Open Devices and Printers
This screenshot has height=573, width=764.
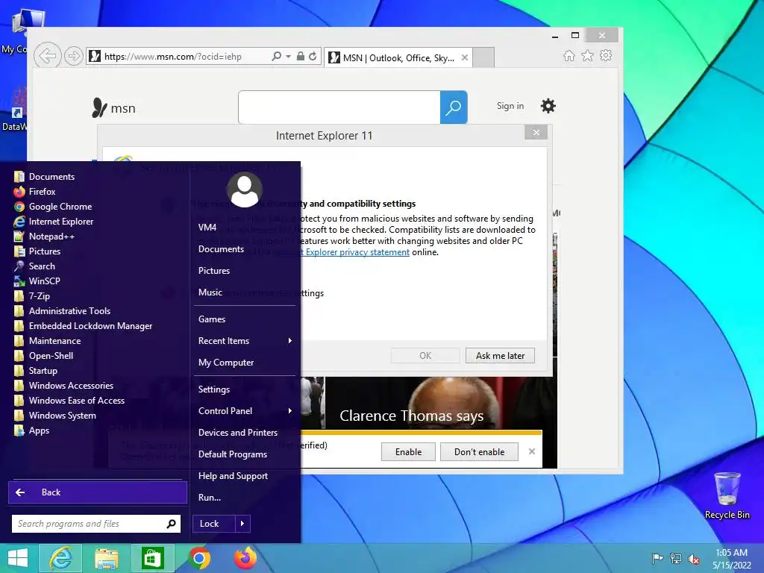click(x=238, y=433)
